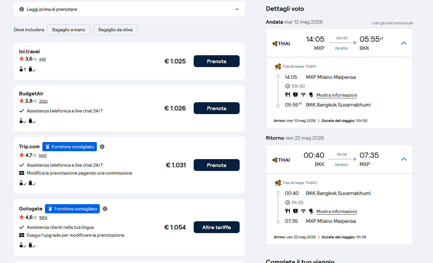
Task: Click the Thai Airways logo in outbound summary
Action: pyautogui.click(x=281, y=43)
